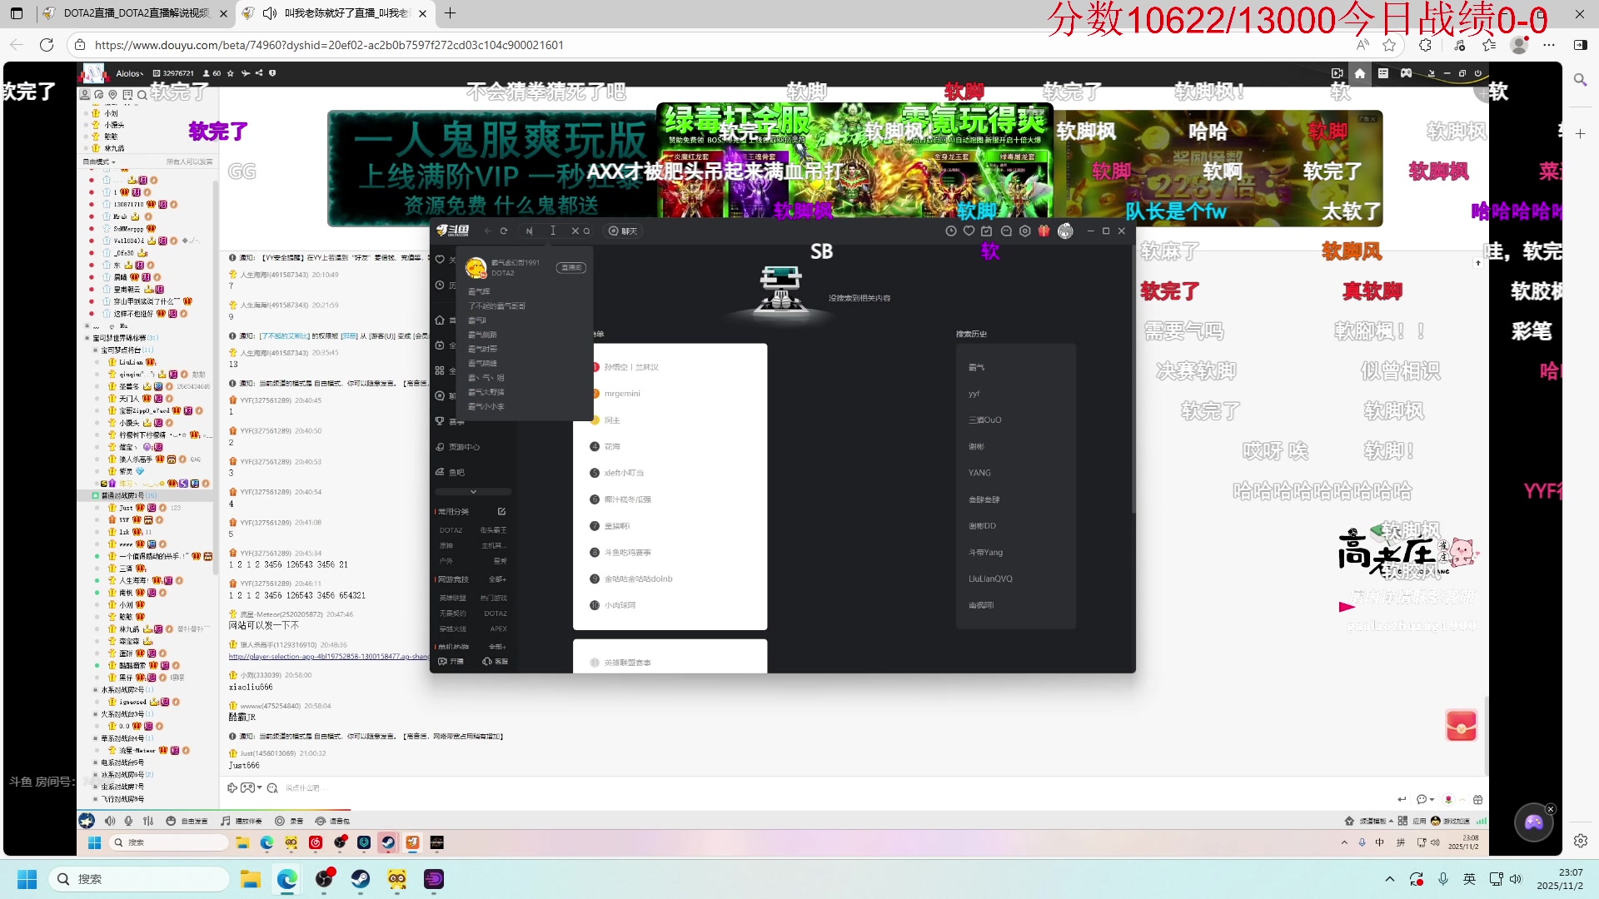Click the home icon in YY top bar
The width and height of the screenshot is (1599, 899).
click(1360, 73)
